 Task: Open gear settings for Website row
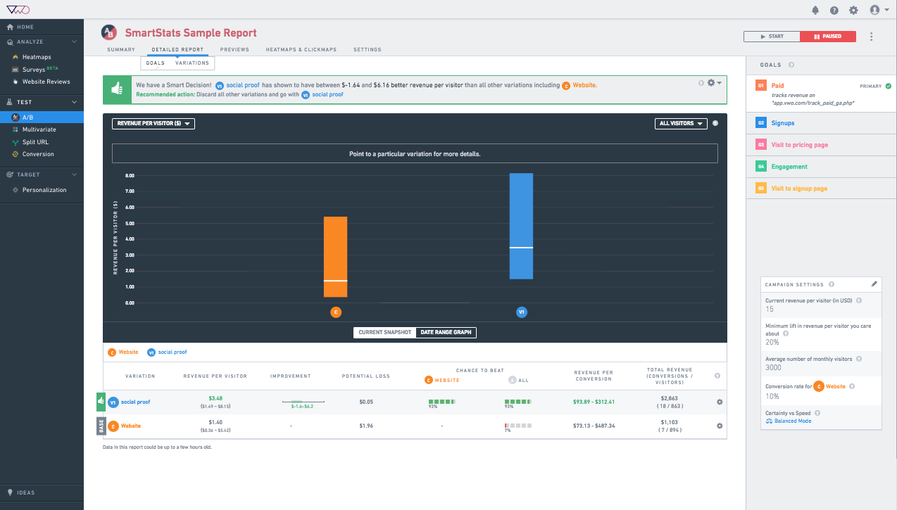pyautogui.click(x=720, y=426)
